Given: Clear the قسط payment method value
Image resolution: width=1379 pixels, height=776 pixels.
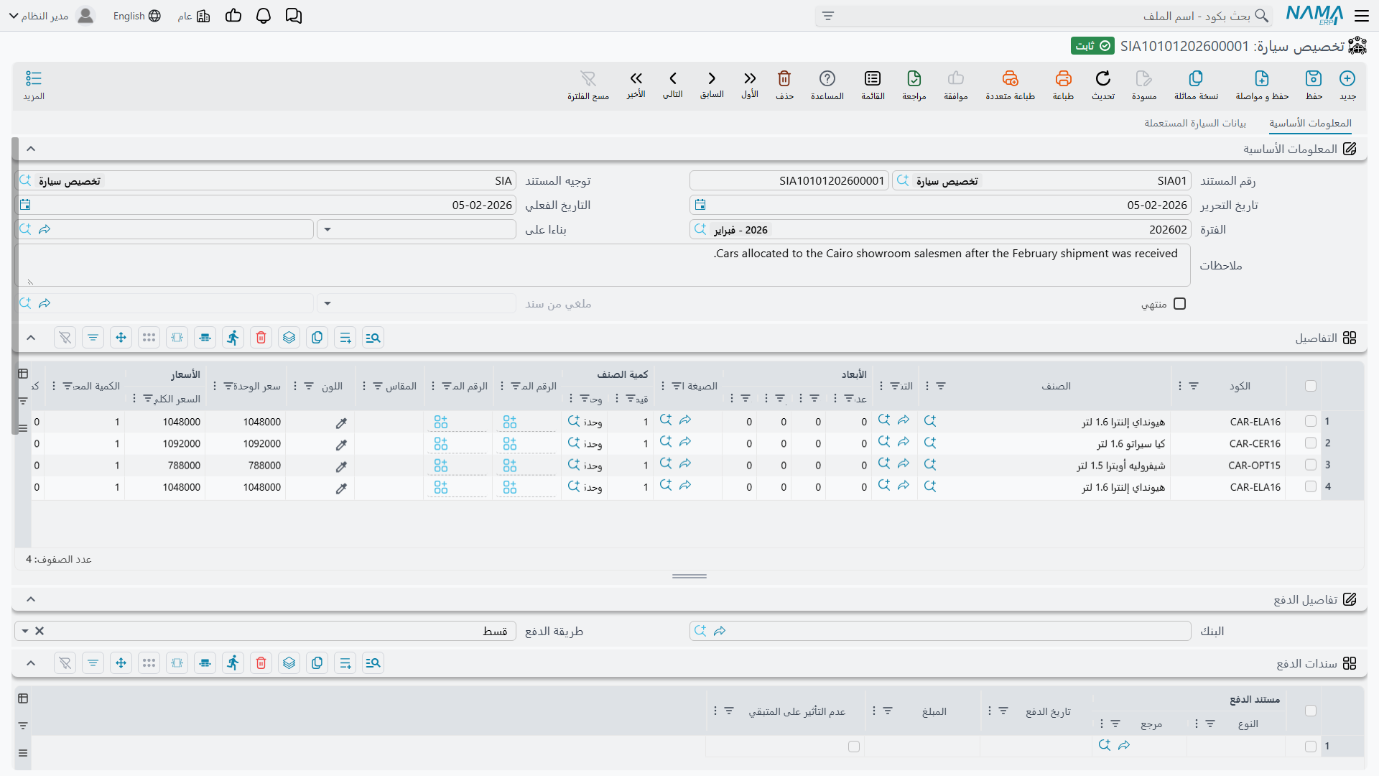Looking at the screenshot, I should (40, 632).
